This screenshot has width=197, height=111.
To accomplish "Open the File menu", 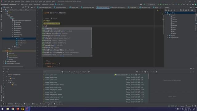I will (x=6, y=2).
